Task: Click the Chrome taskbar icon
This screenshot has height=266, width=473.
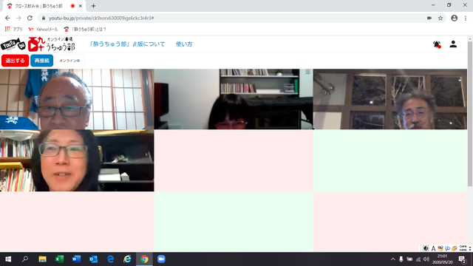Action: (144, 259)
